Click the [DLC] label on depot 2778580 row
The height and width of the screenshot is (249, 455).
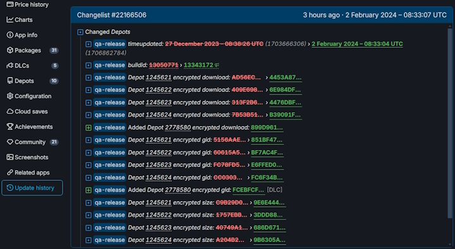pos(274,190)
